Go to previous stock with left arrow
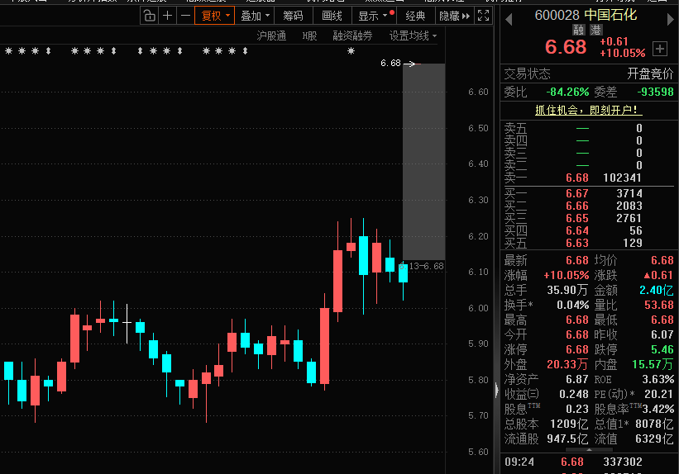 click(508, 17)
